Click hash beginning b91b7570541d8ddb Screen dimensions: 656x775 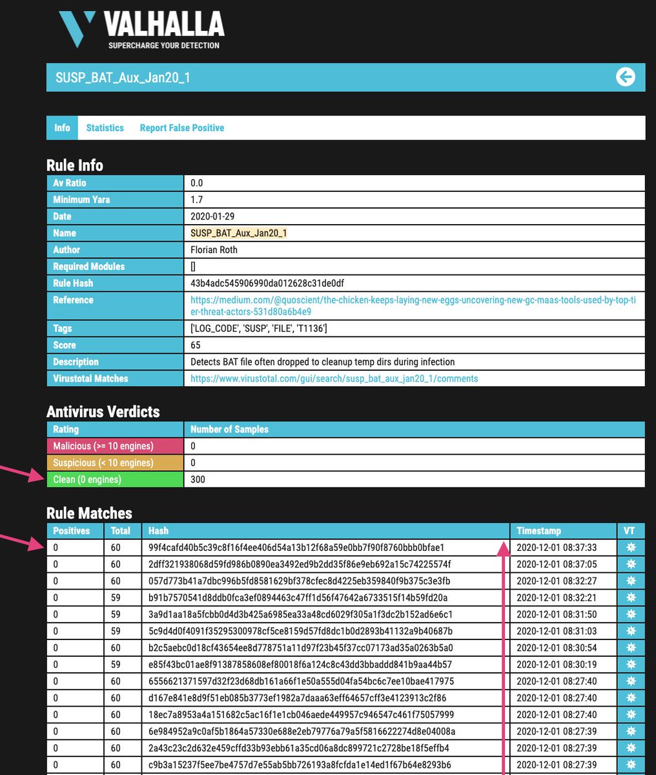click(x=298, y=598)
